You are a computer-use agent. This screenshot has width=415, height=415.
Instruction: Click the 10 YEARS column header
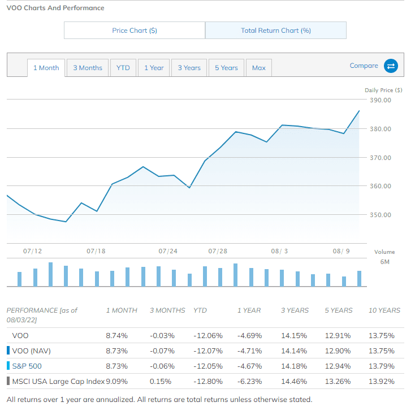pyautogui.click(x=384, y=310)
